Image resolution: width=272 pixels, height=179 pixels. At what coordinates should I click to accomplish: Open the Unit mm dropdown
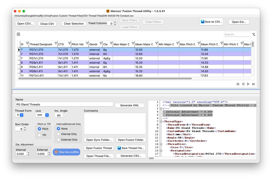tap(42, 115)
